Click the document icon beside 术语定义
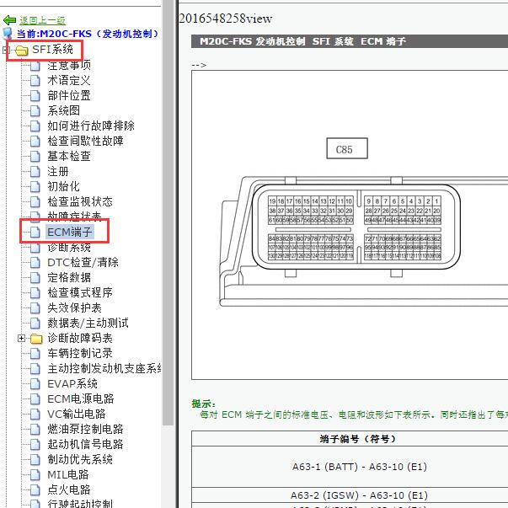 tap(35, 81)
